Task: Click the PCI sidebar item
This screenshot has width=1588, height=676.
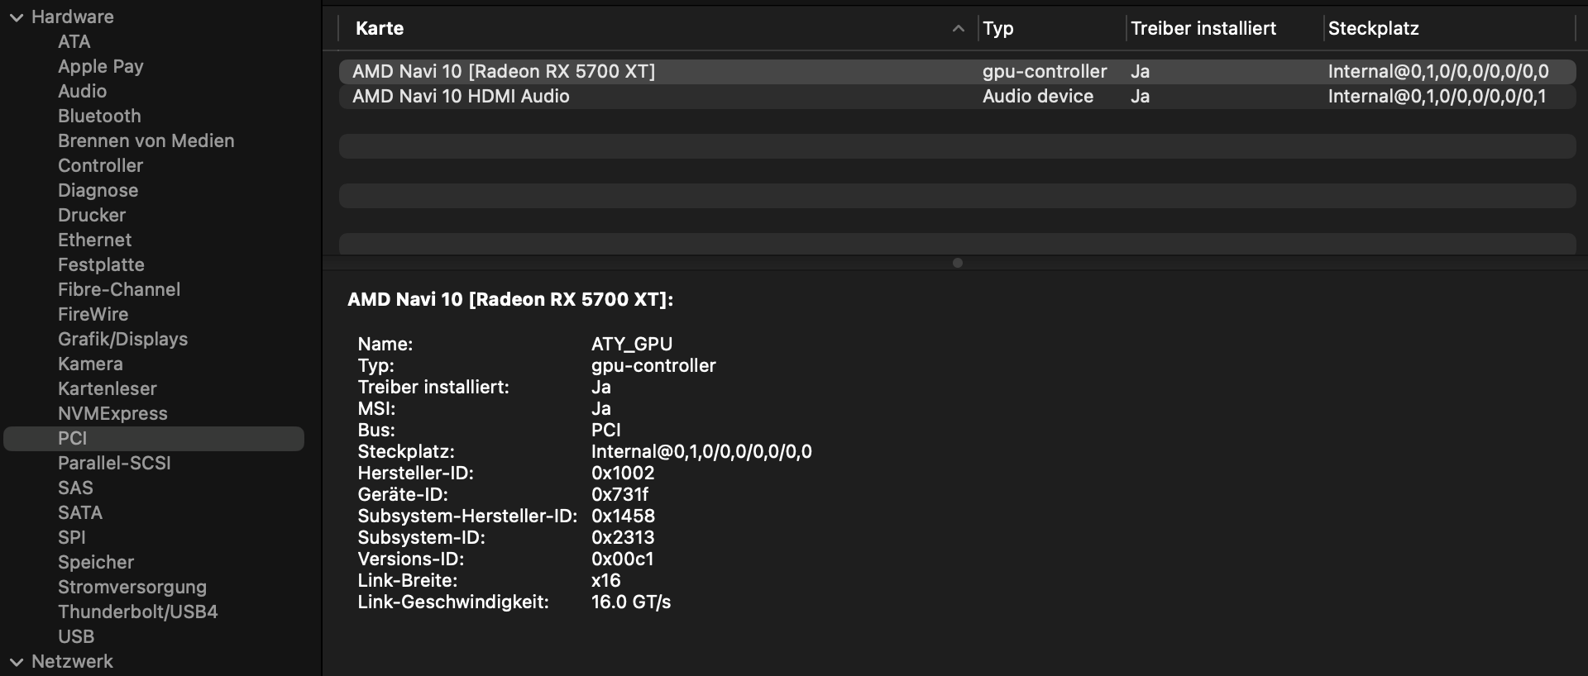Action: (x=73, y=439)
